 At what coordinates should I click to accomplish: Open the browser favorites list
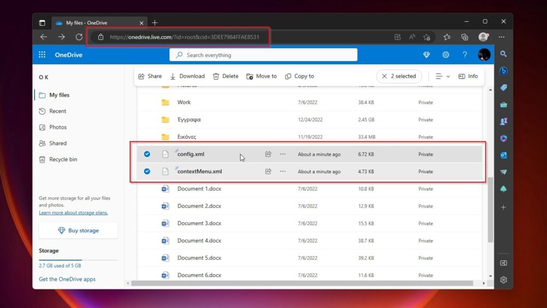click(x=447, y=37)
